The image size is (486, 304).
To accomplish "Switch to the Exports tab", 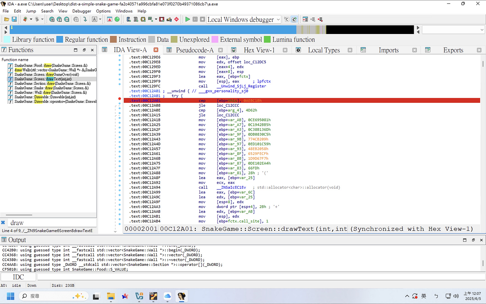I will 453,50.
